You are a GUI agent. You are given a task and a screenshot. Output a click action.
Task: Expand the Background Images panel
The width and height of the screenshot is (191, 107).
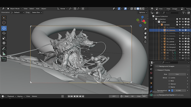pyautogui.click(x=156, y=66)
